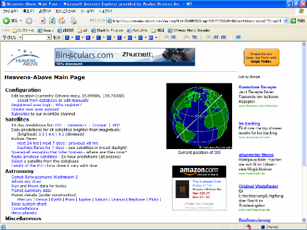The image size is (307, 230).
Task: Open 'Solar system chart' link
Action: click(x=29, y=204)
